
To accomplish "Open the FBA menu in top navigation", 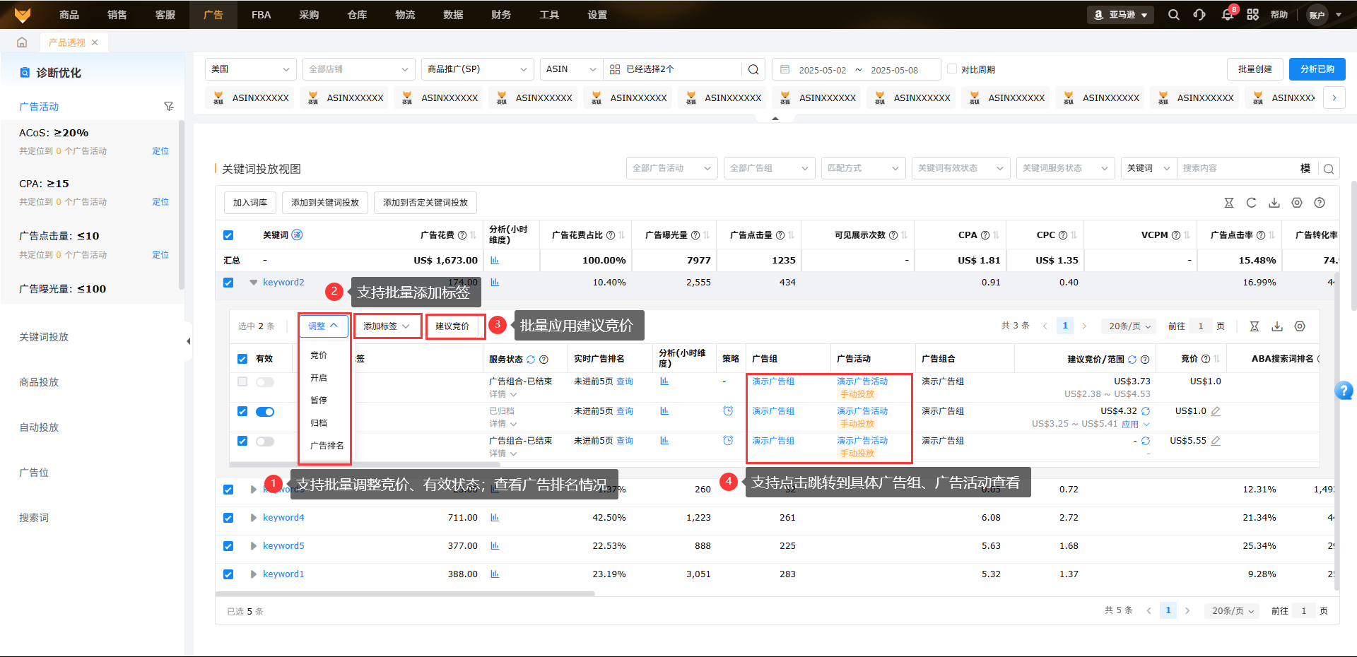I will click(261, 15).
